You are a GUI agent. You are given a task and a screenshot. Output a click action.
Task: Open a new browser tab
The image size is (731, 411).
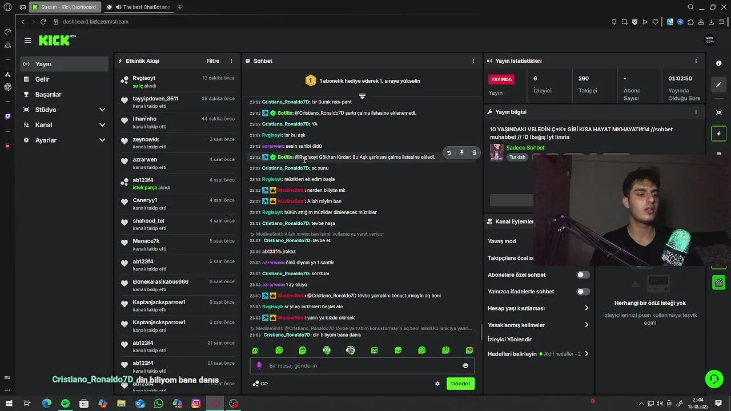pos(179,7)
